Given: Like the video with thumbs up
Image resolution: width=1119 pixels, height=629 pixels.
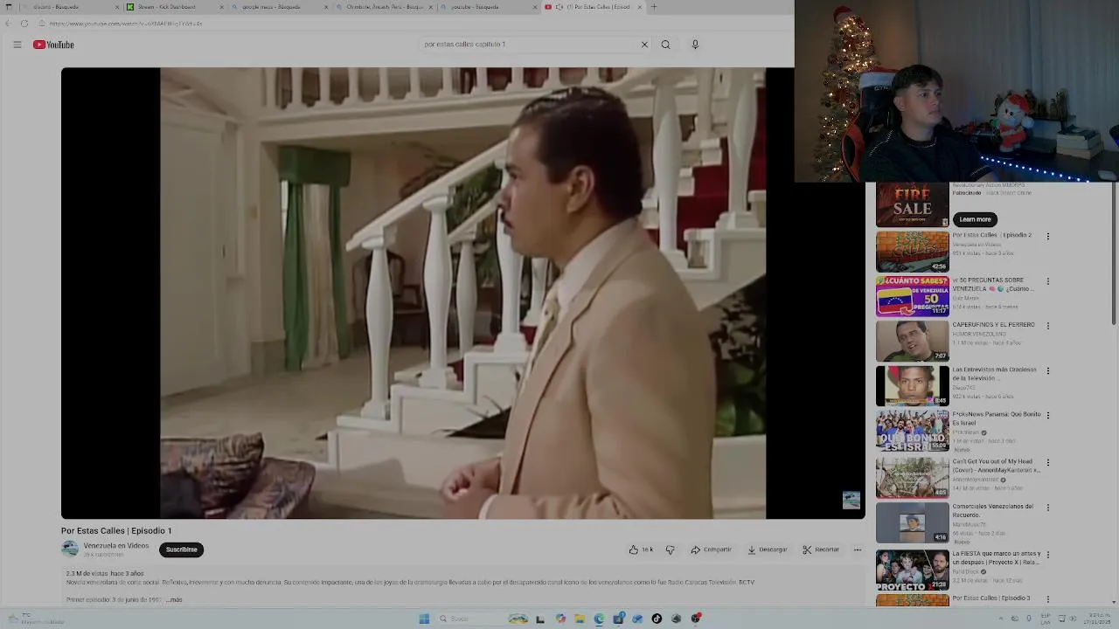Looking at the screenshot, I should [640, 550].
